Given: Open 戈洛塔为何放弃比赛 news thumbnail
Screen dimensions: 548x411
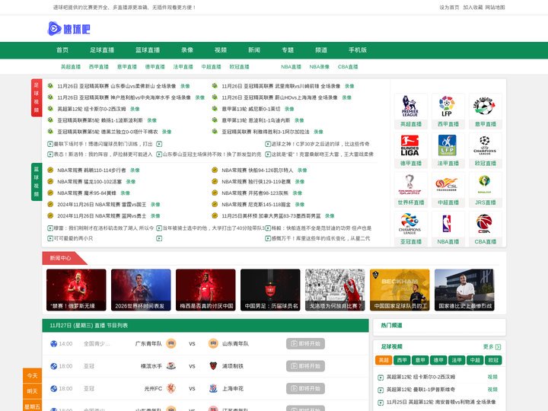Looking at the screenshot, I should (x=335, y=290).
